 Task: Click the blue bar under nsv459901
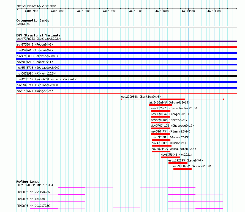[127, 53]
